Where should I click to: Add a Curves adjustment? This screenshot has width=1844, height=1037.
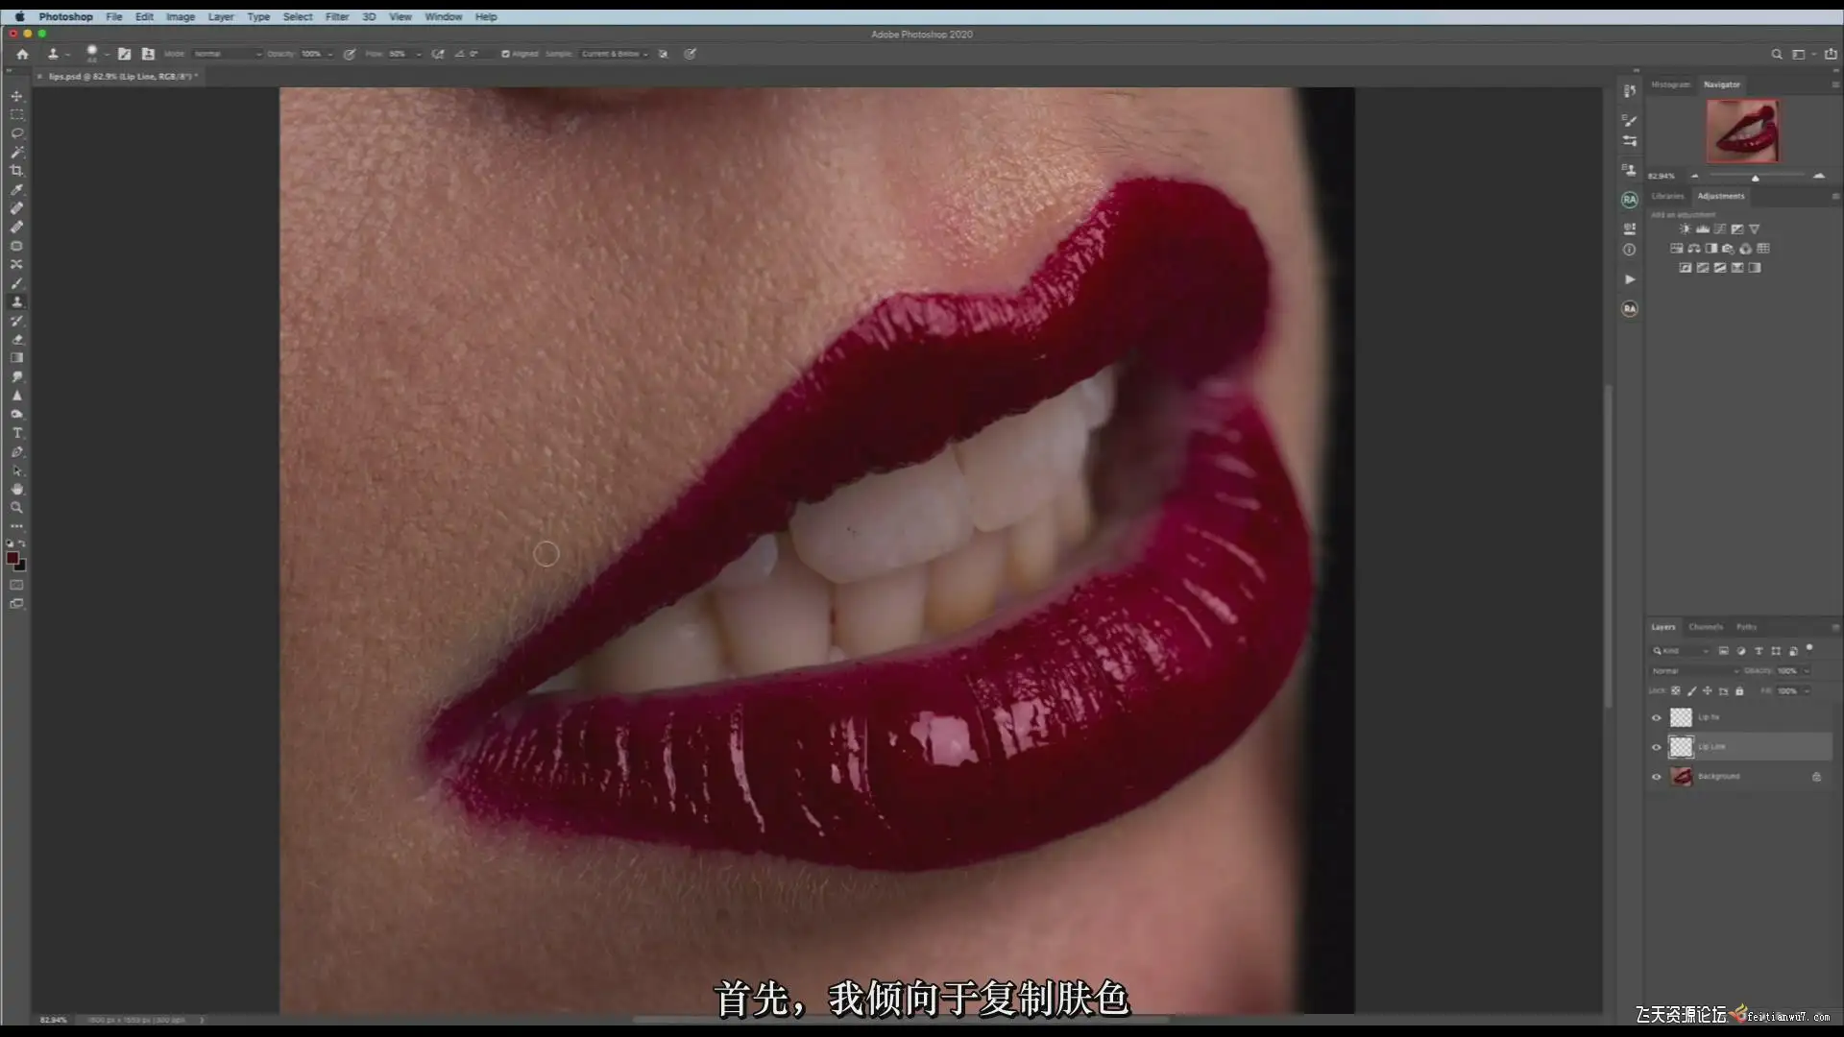[1720, 229]
